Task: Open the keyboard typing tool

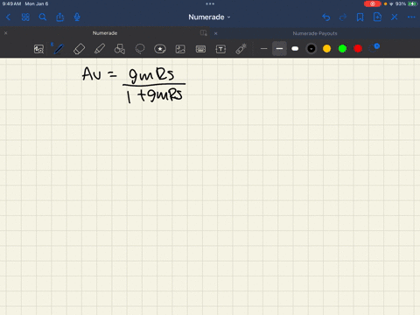Action: (x=200, y=49)
